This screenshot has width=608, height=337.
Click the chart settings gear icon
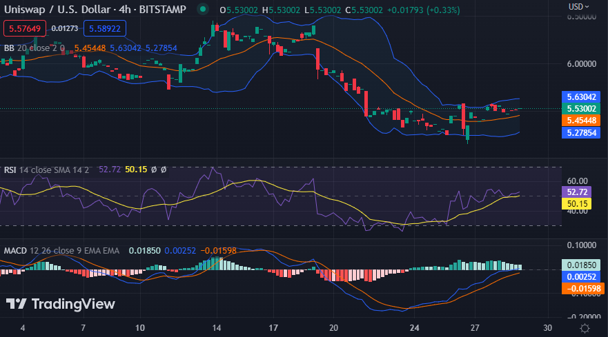pos(585,329)
